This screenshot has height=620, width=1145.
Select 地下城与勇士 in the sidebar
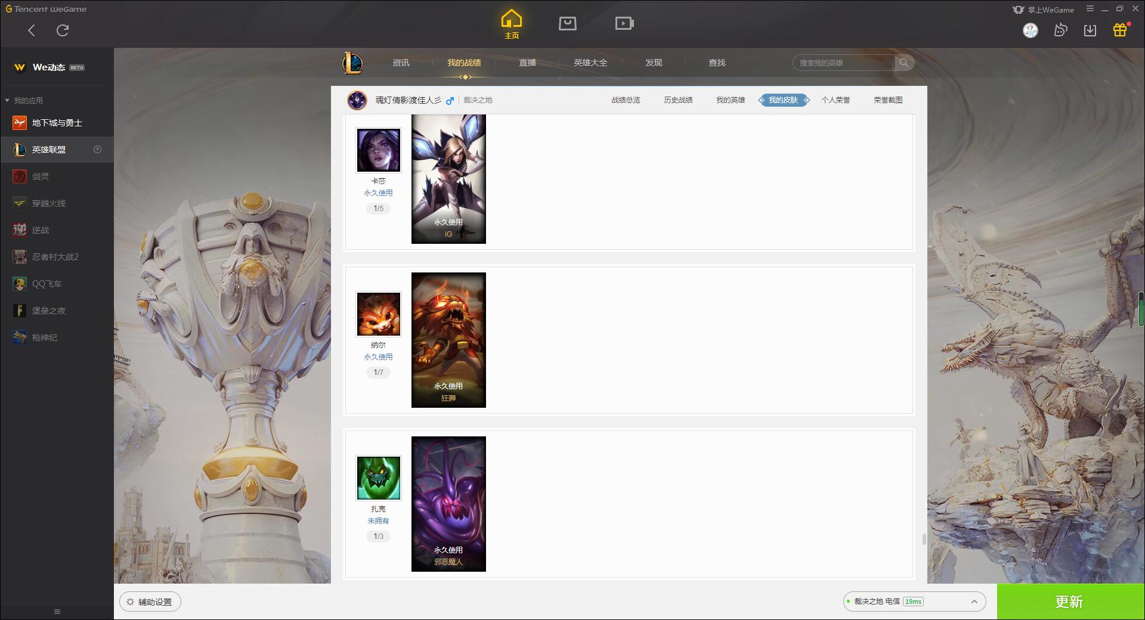pyautogui.click(x=57, y=123)
